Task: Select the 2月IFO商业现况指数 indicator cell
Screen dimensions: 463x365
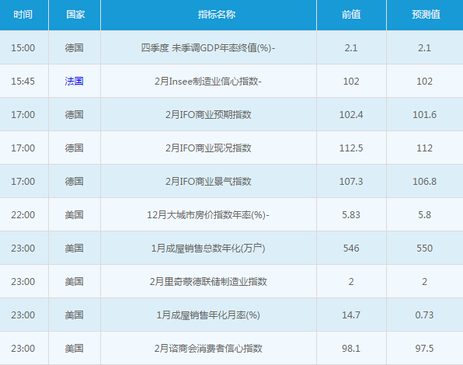Action: coord(208,148)
